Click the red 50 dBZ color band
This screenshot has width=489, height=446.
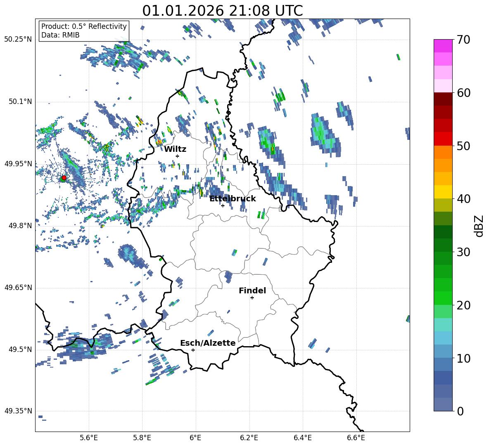coord(443,139)
